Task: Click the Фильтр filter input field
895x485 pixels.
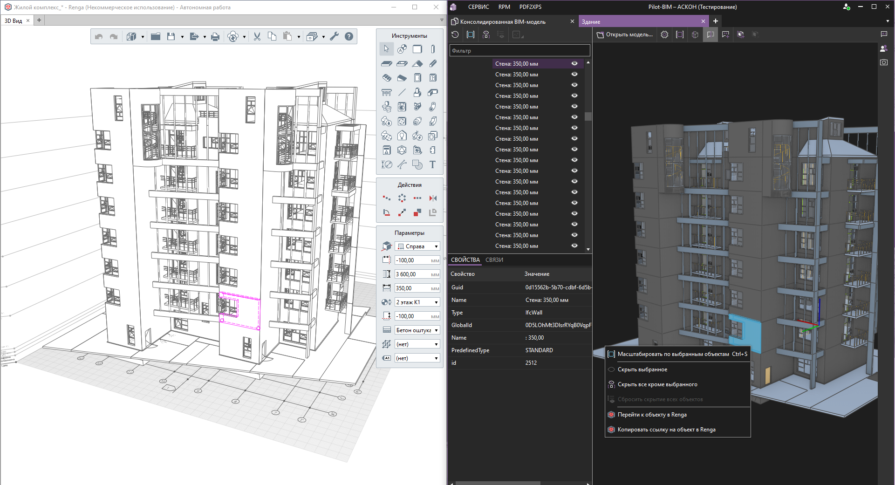Action: click(520, 51)
